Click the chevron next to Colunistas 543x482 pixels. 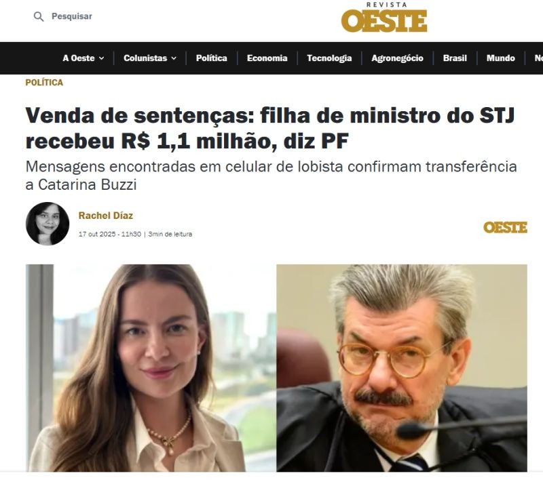click(x=174, y=58)
